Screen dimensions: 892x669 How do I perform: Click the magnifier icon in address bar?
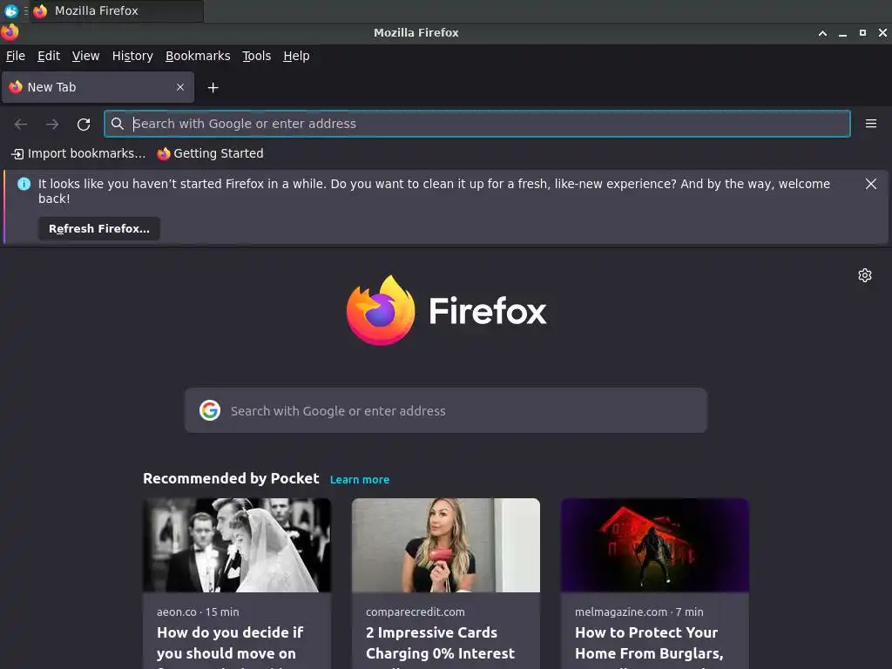pyautogui.click(x=118, y=124)
